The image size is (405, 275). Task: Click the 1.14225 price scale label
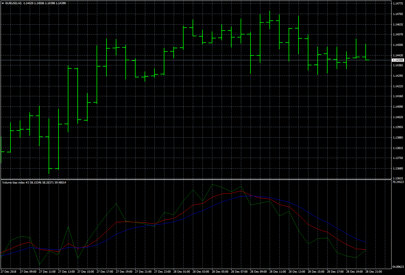tap(397, 86)
